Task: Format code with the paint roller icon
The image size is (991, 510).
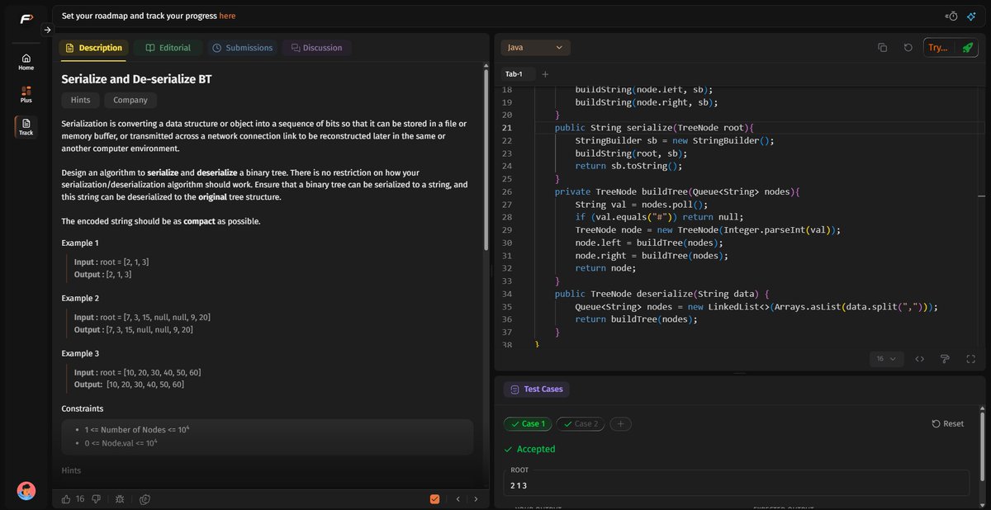Action: [x=945, y=359]
